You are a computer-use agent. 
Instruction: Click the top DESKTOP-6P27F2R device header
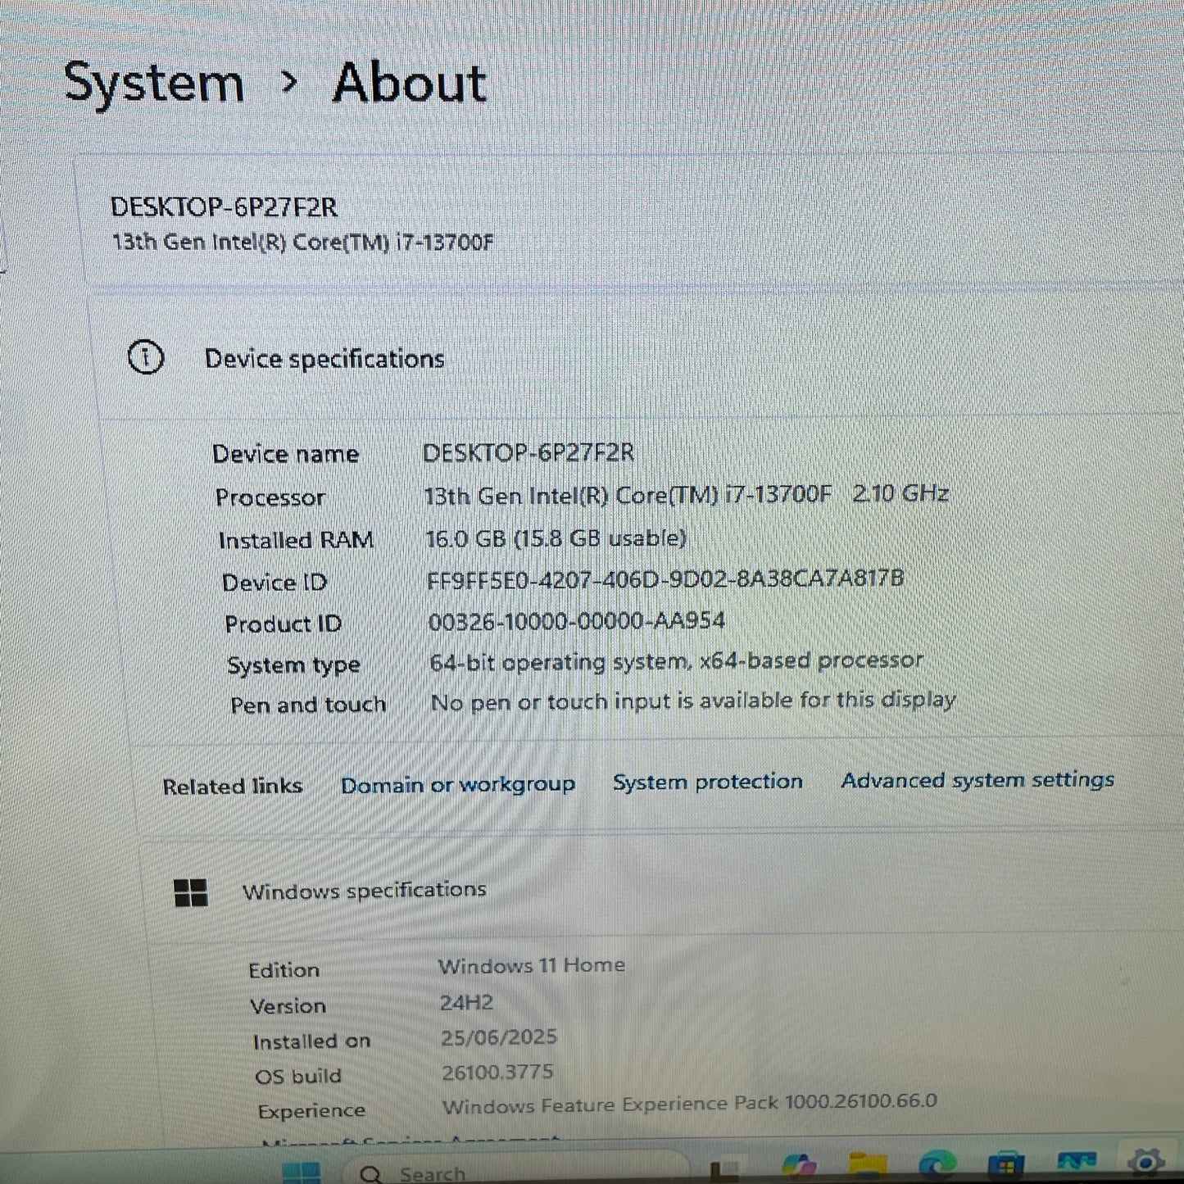[224, 207]
